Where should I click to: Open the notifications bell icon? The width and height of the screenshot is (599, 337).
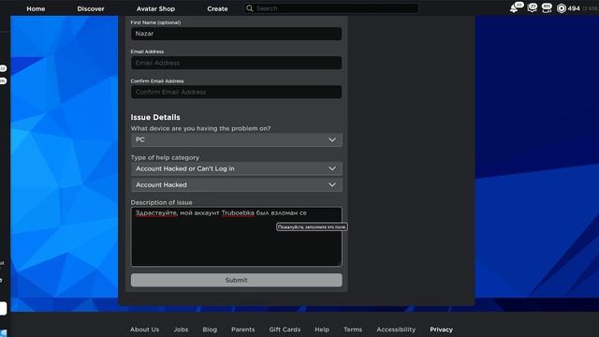coord(514,8)
